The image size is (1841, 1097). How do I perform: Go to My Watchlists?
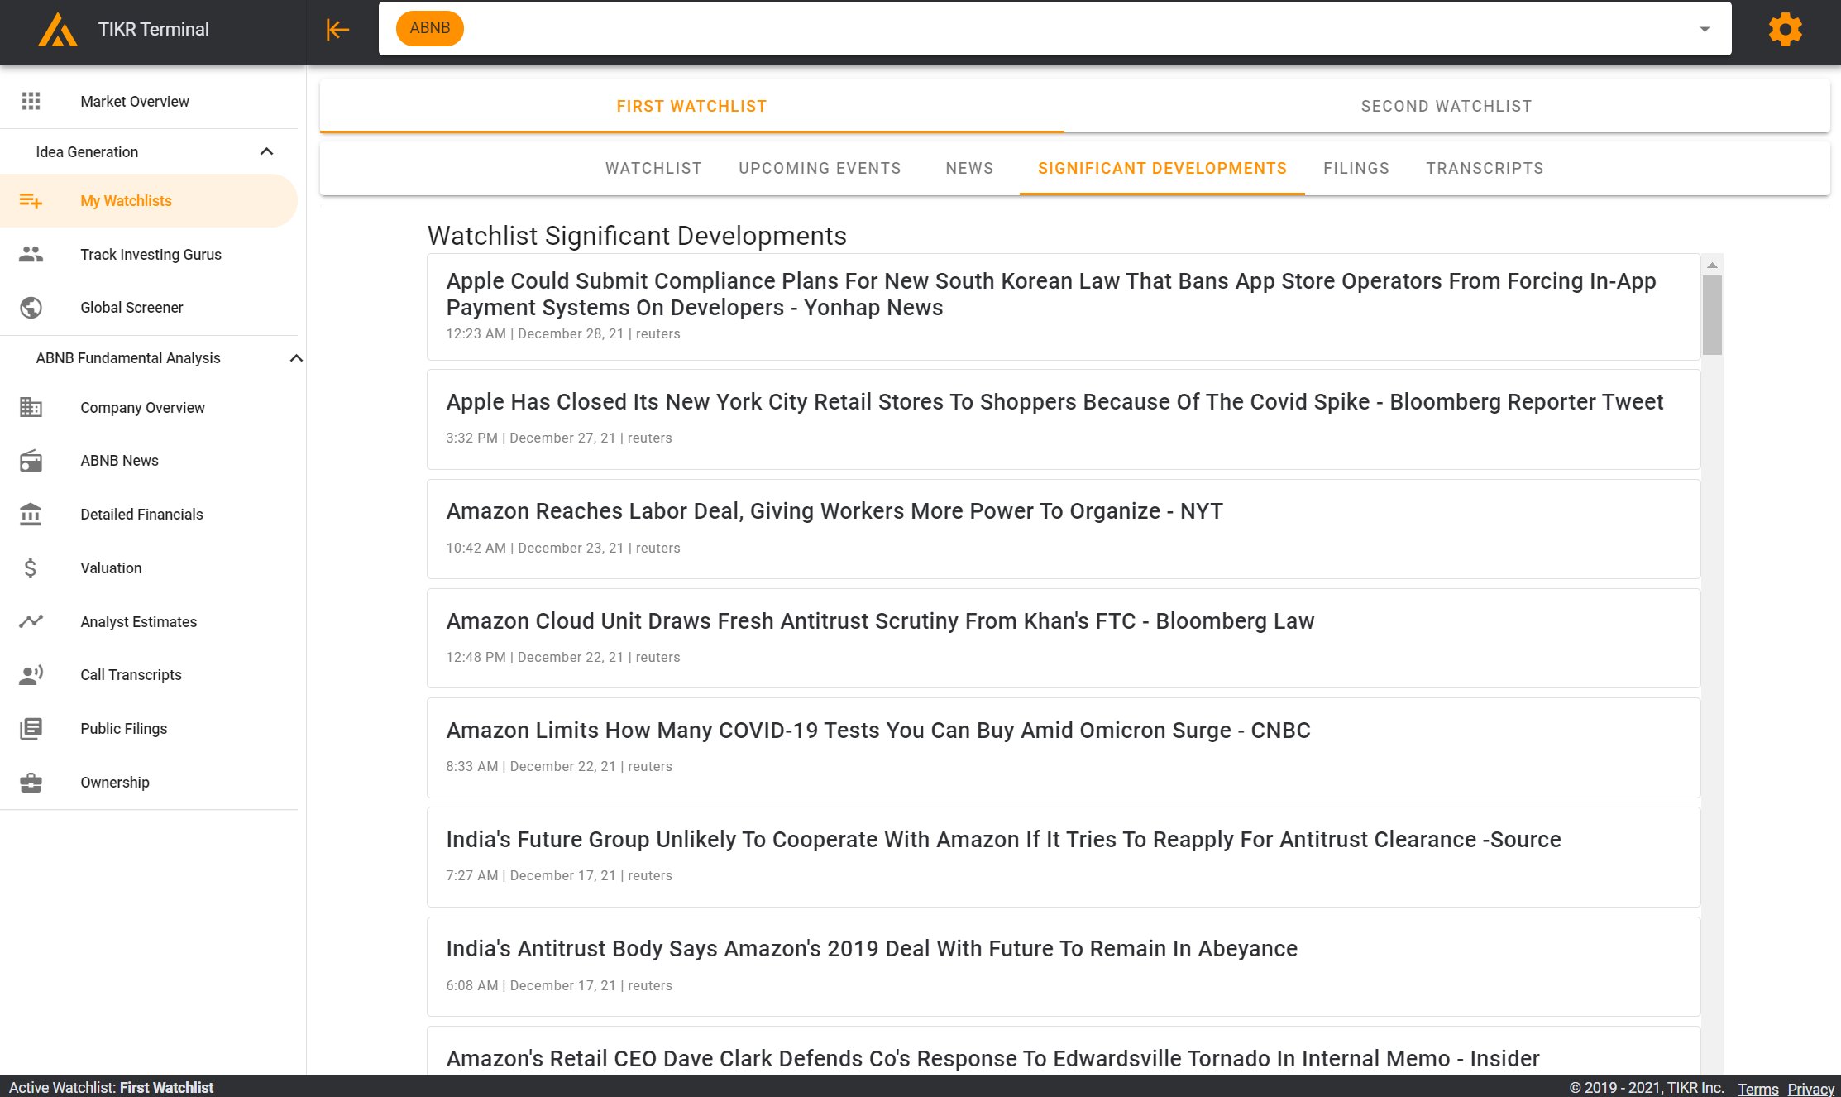click(149, 201)
